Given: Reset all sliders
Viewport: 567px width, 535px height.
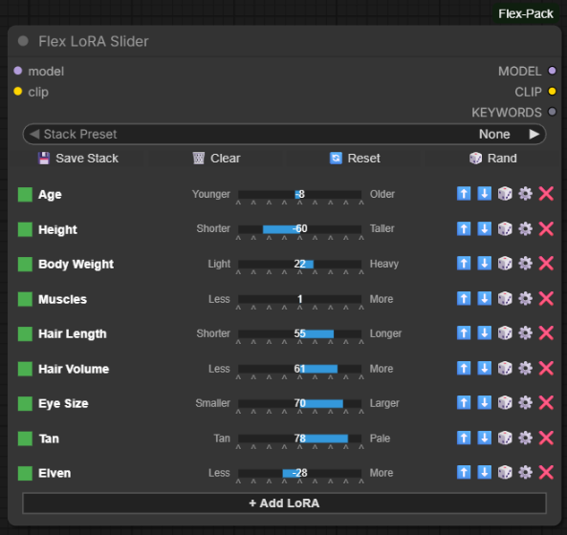Looking at the screenshot, I should point(355,159).
